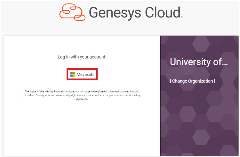Click the TM trademark symbol after Cloud
This screenshot has width=240, height=157.
click(182, 17)
